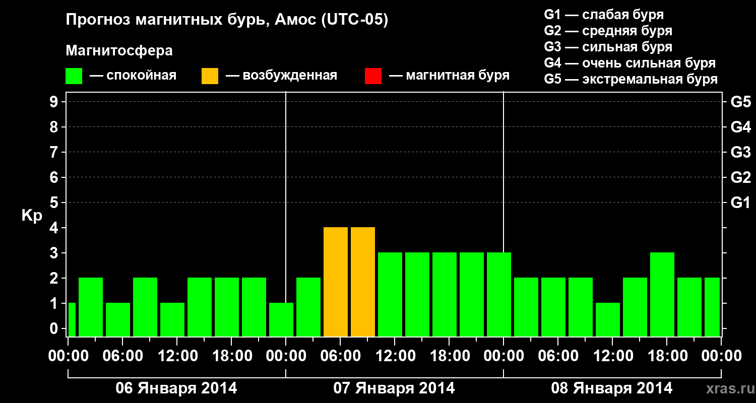756x403 pixels.
Task: Click the 18:00 time label above 08 Января
Action: tap(667, 356)
